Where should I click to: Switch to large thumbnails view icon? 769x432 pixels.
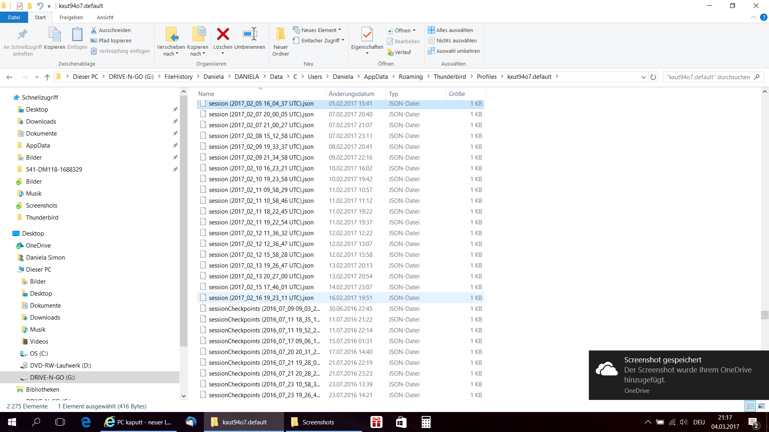tap(761, 406)
